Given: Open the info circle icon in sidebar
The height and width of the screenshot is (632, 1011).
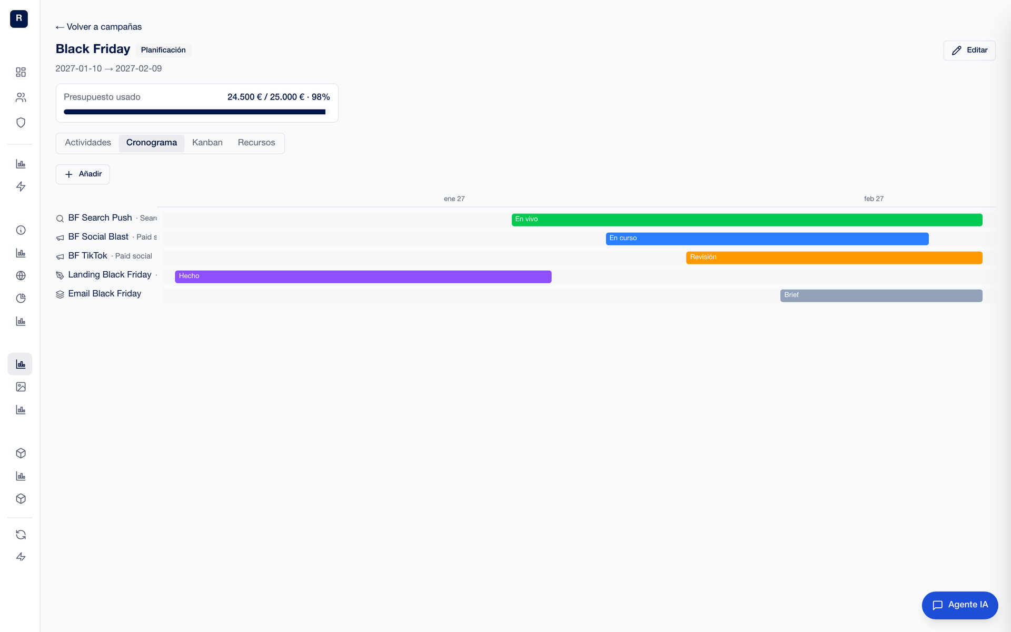Looking at the screenshot, I should click(x=21, y=230).
